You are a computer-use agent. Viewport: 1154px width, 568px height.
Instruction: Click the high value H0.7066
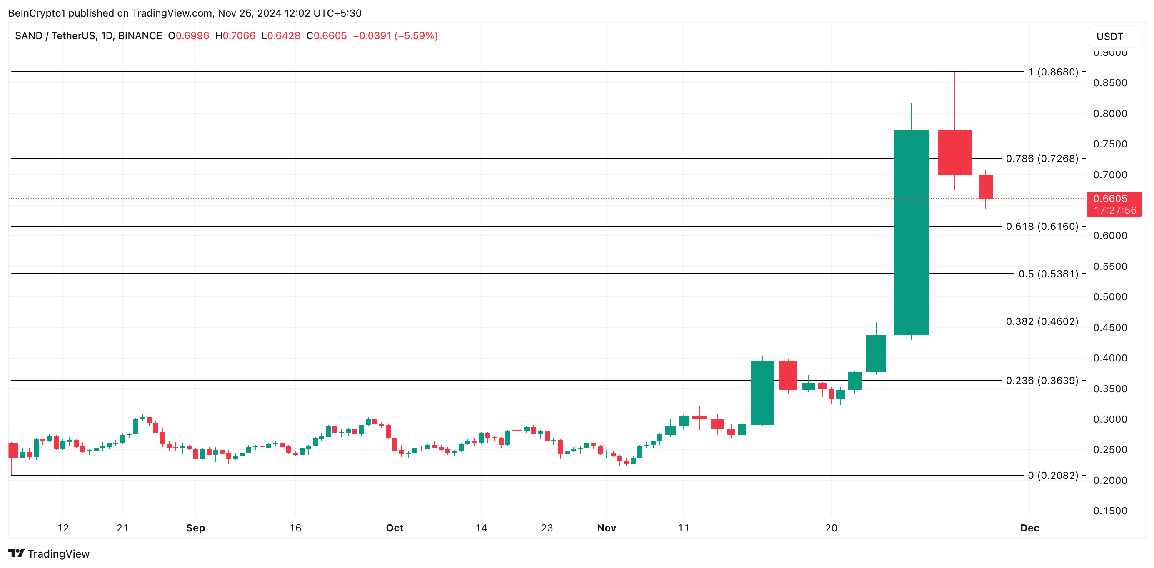[x=235, y=35]
